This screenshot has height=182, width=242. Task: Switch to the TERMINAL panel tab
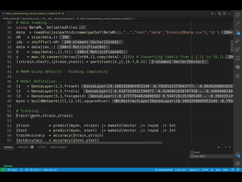click(8, 147)
